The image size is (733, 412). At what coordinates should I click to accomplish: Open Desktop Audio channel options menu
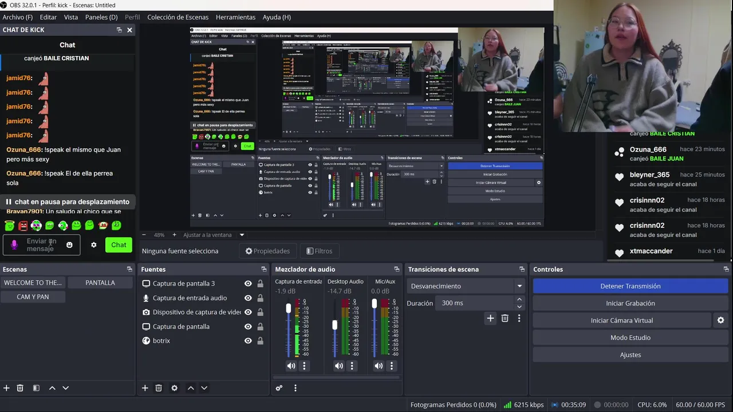(x=352, y=366)
